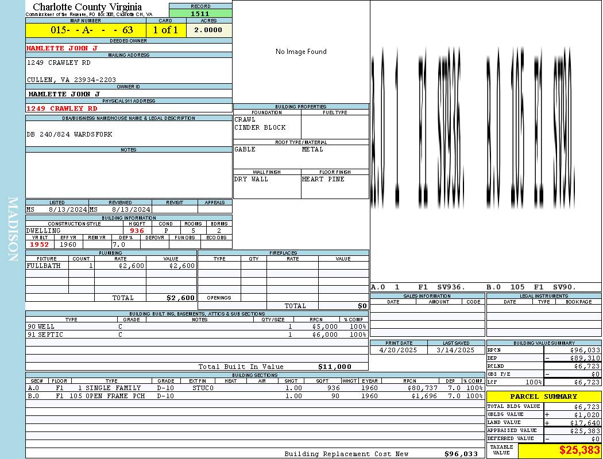This screenshot has height=459, width=603.
Task: Click the print date 4/20/2025
Action: pos(398,351)
